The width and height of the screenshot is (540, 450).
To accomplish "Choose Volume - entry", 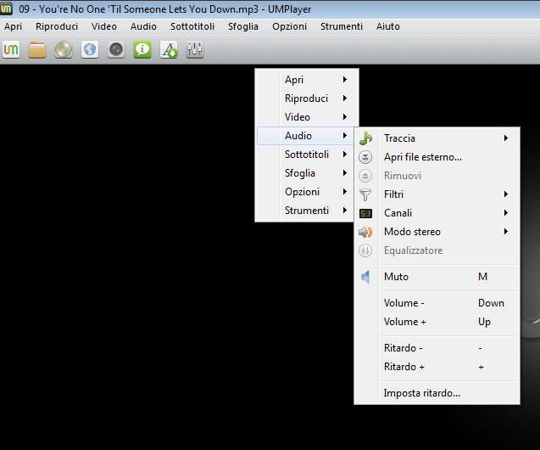I will click(x=437, y=303).
